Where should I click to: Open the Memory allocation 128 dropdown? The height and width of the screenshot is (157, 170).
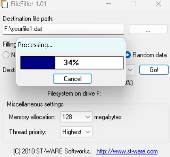(76, 117)
